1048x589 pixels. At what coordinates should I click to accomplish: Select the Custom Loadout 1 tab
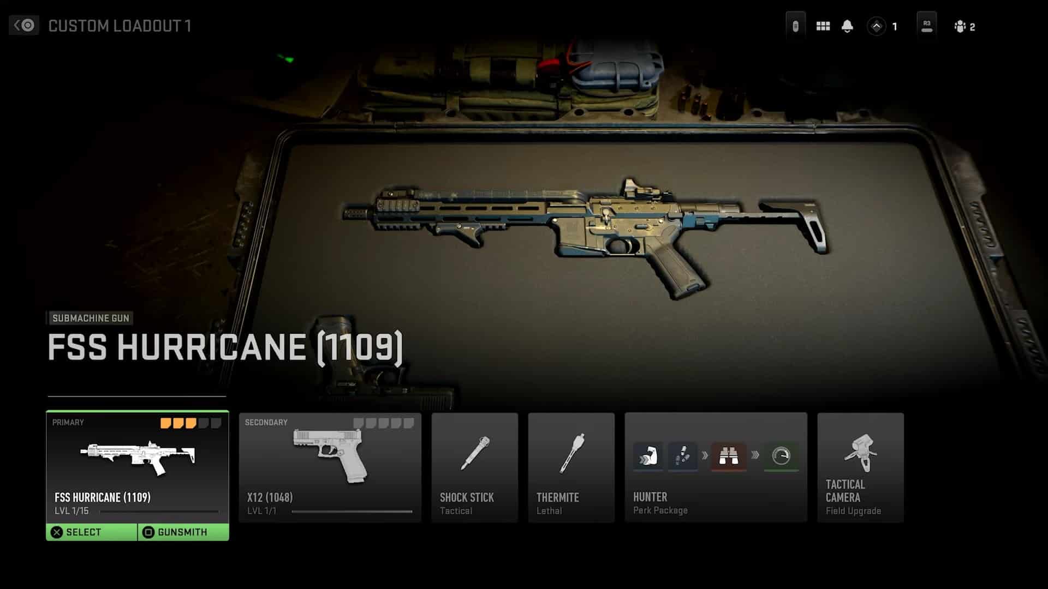pos(118,26)
